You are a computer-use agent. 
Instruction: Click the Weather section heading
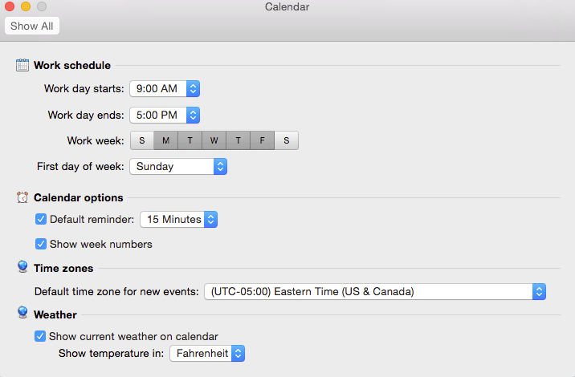[x=55, y=314]
